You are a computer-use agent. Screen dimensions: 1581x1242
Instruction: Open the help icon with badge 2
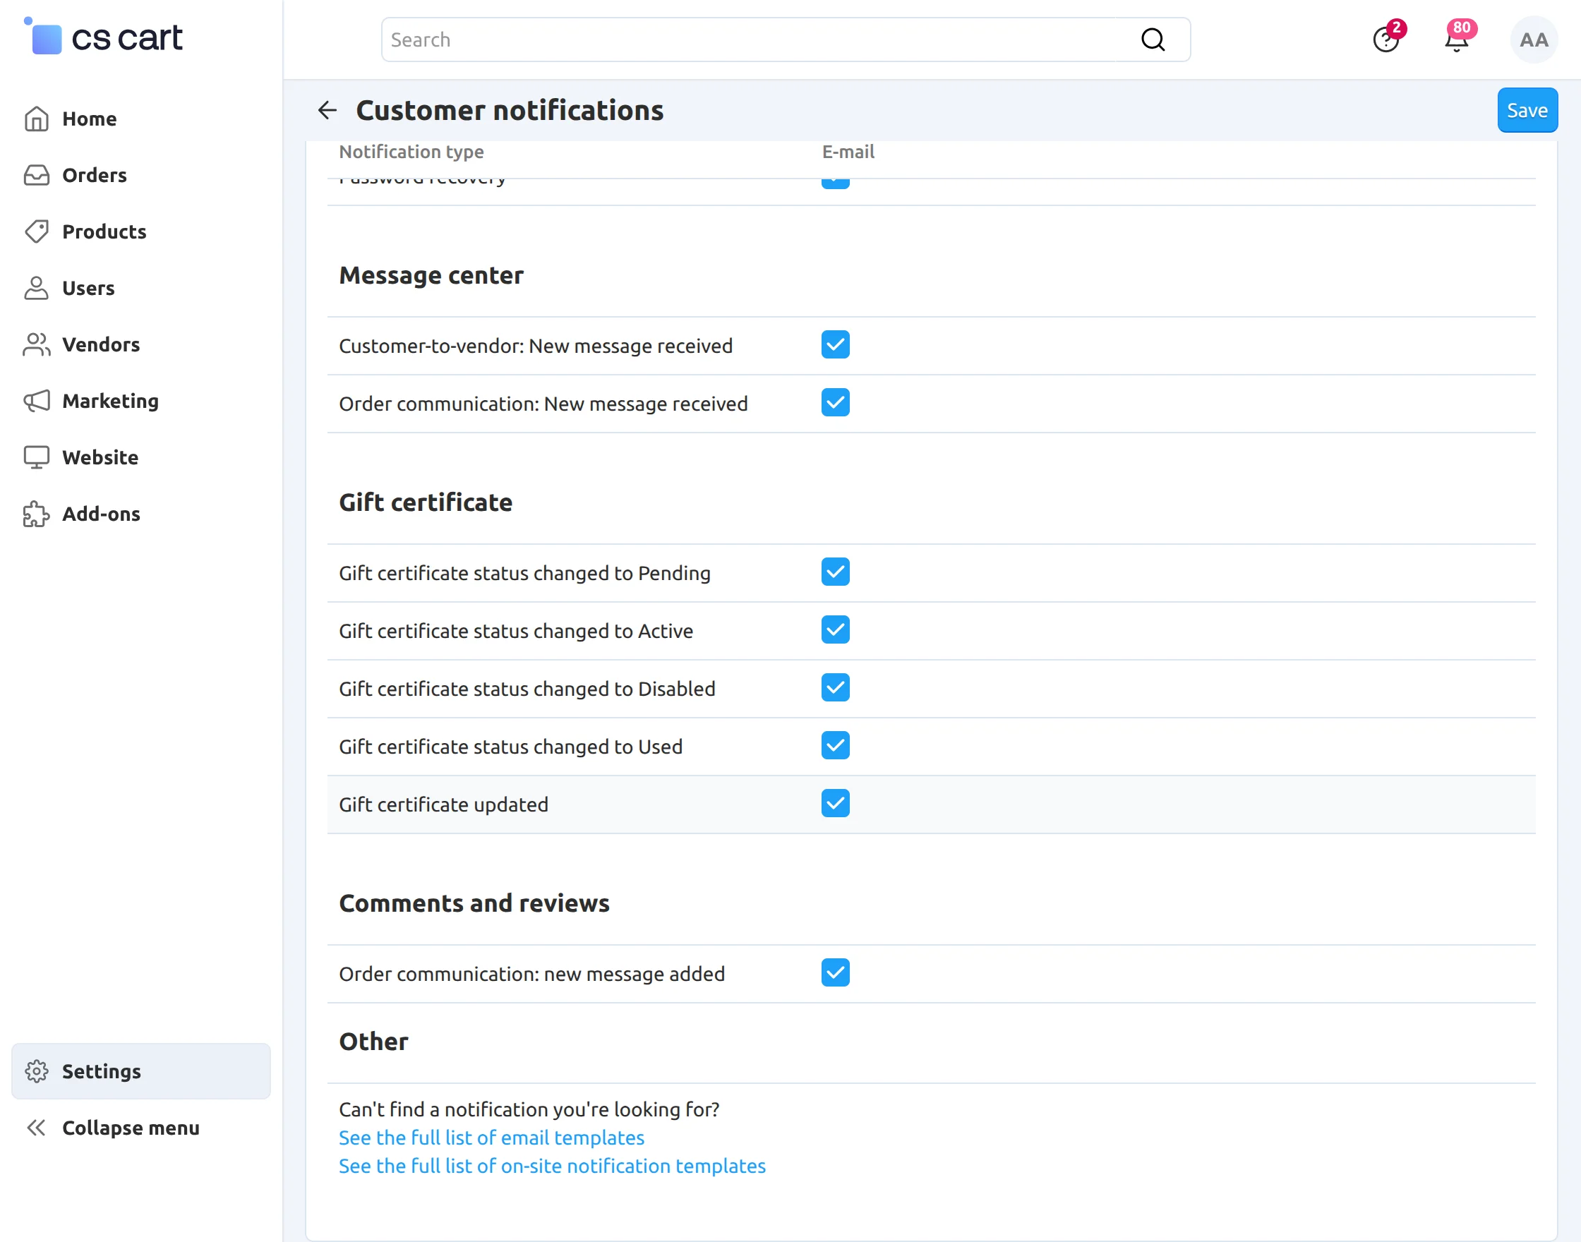coord(1388,38)
